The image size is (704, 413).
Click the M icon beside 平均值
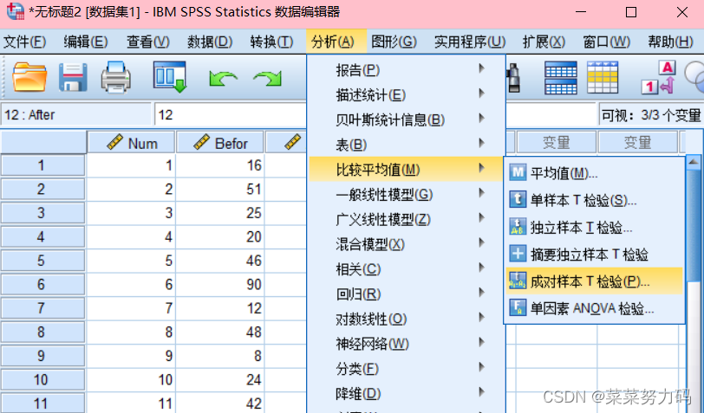tap(518, 172)
